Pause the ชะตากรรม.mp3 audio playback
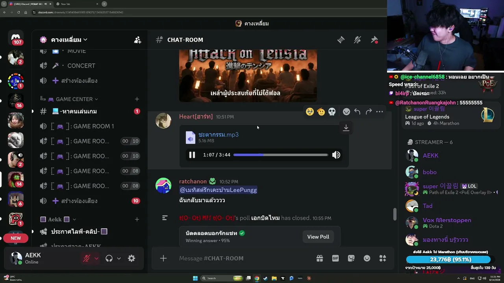 (x=192, y=155)
